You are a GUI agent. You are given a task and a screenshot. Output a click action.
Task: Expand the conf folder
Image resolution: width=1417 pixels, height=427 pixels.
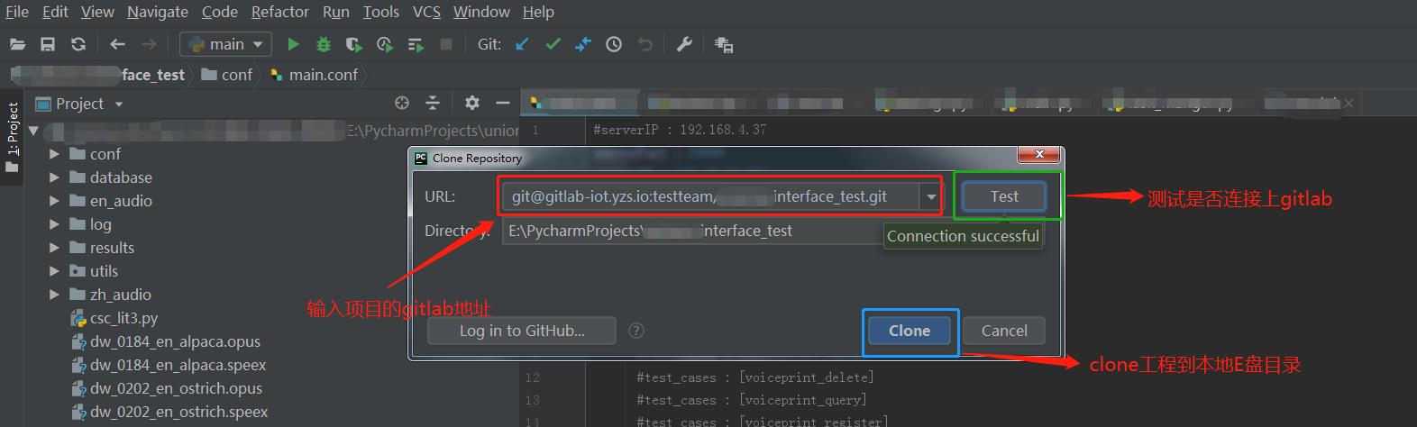click(54, 154)
